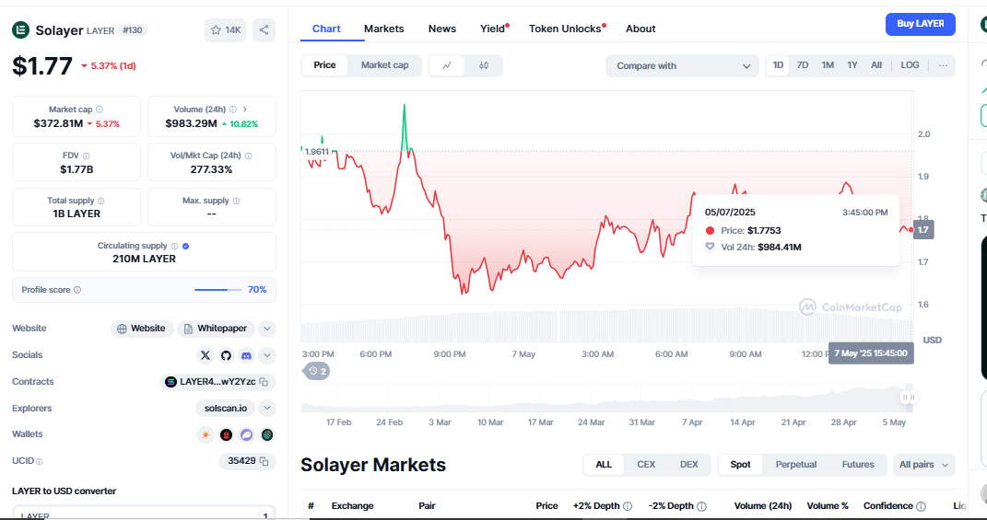Show Futures markets
Screen dimensions: 987x520
point(858,465)
